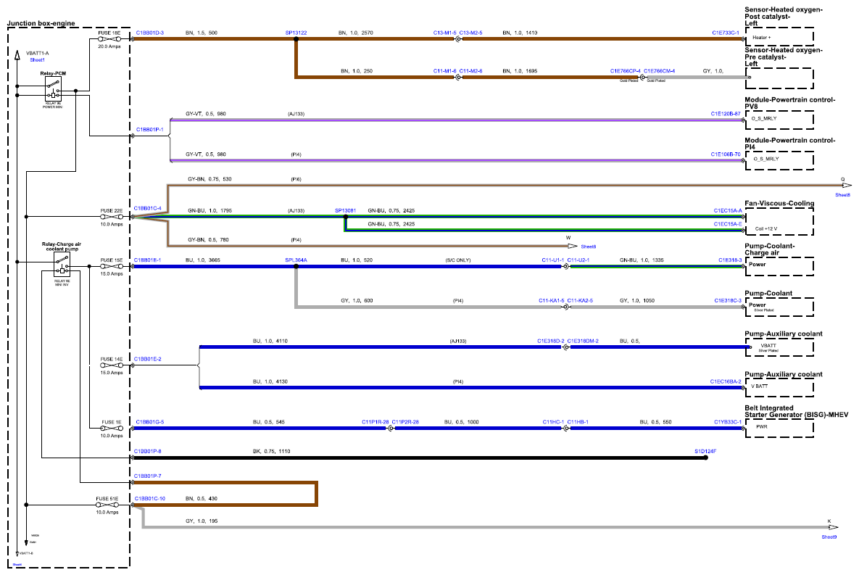Select connector label C1E120B-87

[726, 114]
